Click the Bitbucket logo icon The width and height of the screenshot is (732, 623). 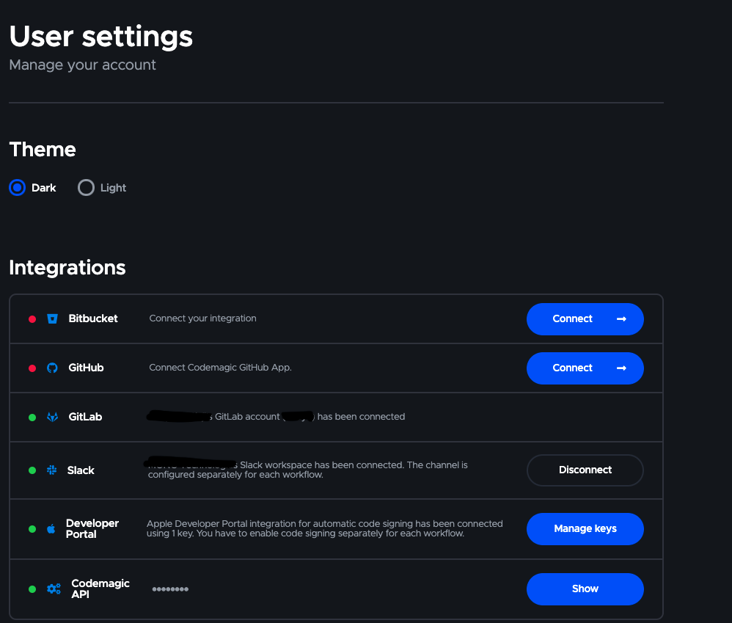[x=52, y=318]
